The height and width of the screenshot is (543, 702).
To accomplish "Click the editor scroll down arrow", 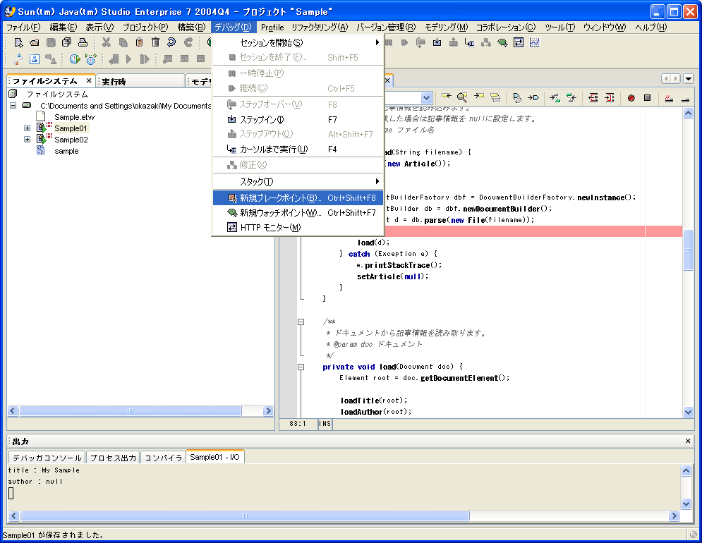I will [x=688, y=413].
